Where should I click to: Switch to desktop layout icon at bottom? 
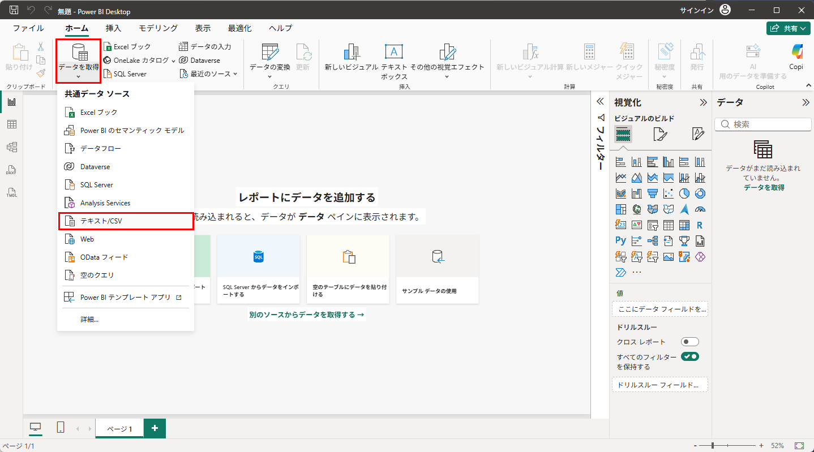(35, 428)
